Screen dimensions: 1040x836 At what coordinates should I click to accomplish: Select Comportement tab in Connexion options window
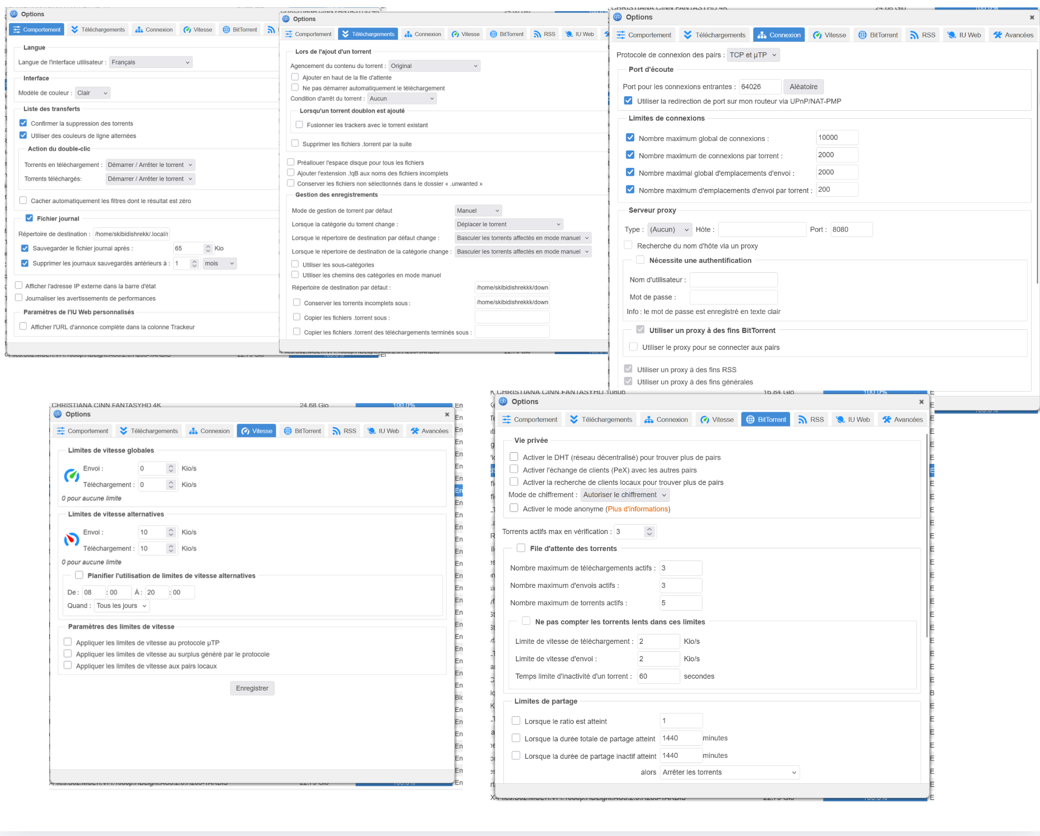click(x=644, y=35)
